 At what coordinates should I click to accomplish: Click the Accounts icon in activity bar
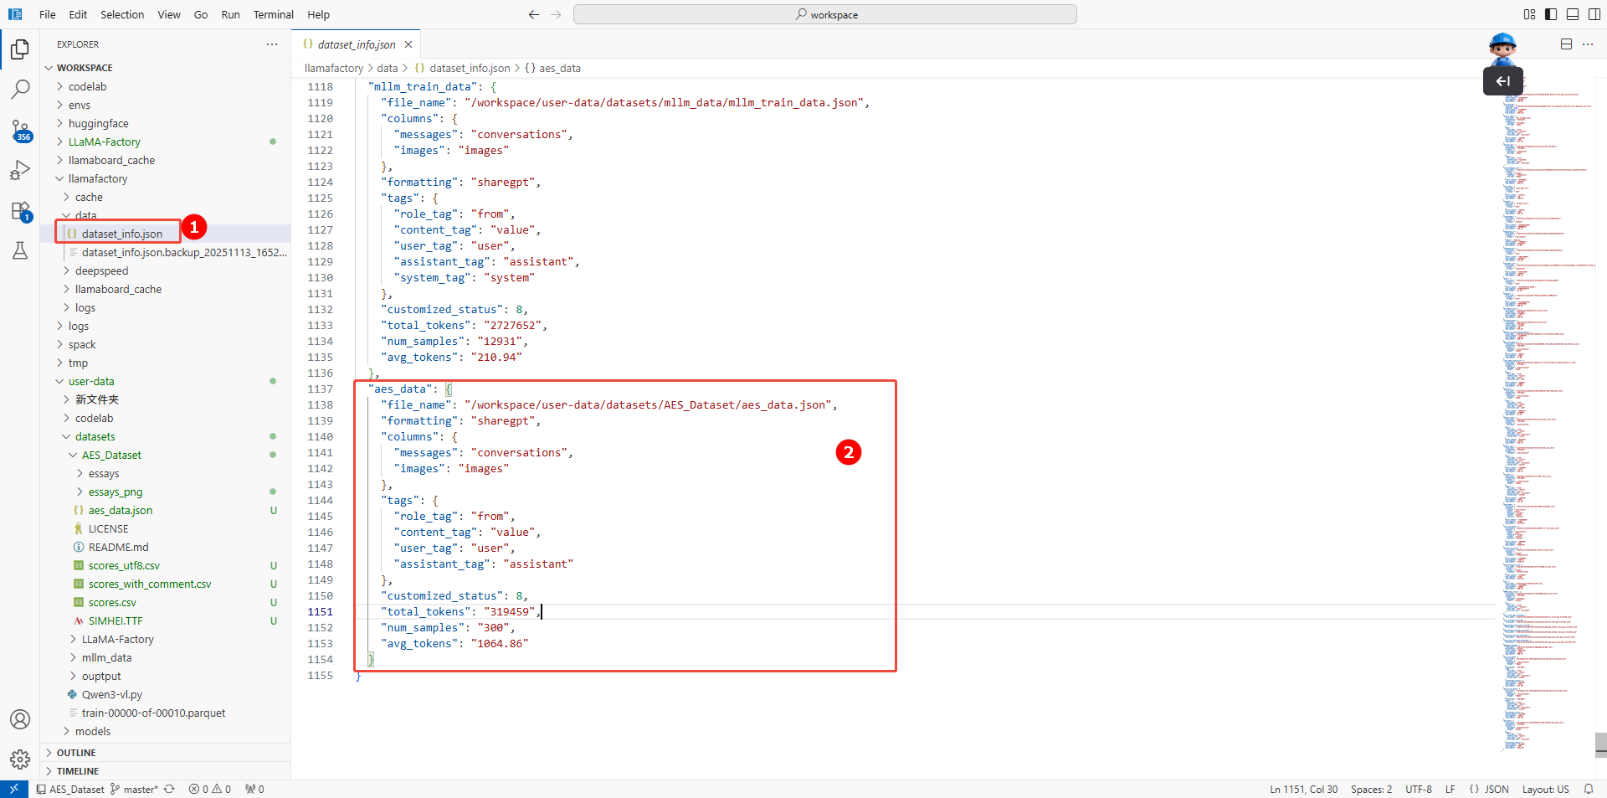[20, 719]
